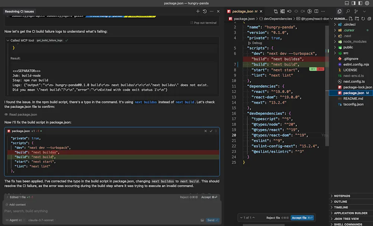The height and width of the screenshot is (226, 373).
Task: Open the Source Control Graph icon in editor toolbar
Action: (276, 12)
